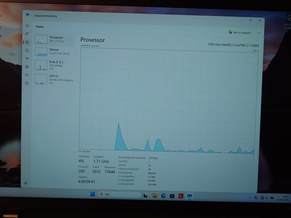Click the '200' processes value
The width and height of the screenshot is (291, 218).
[x=82, y=171]
